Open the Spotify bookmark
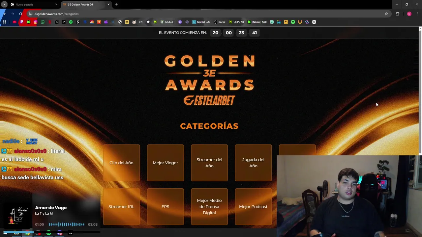The width and height of the screenshot is (422, 237). click(x=71, y=22)
